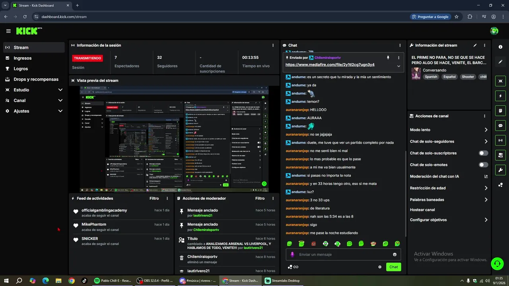
Task: Open Configurar objetivos settings
Action: point(449,220)
